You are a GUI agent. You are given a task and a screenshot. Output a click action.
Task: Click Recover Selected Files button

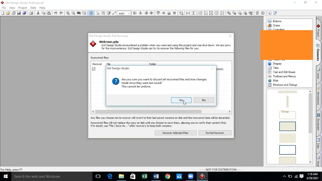(175, 133)
